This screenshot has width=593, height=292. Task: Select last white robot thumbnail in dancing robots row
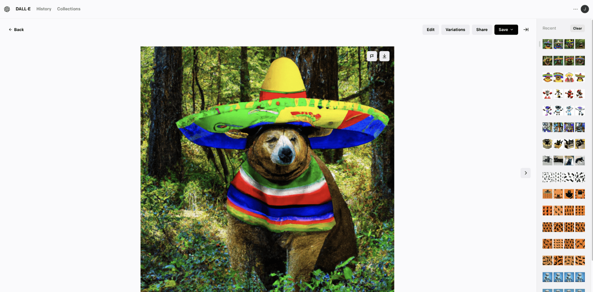(x=580, y=111)
